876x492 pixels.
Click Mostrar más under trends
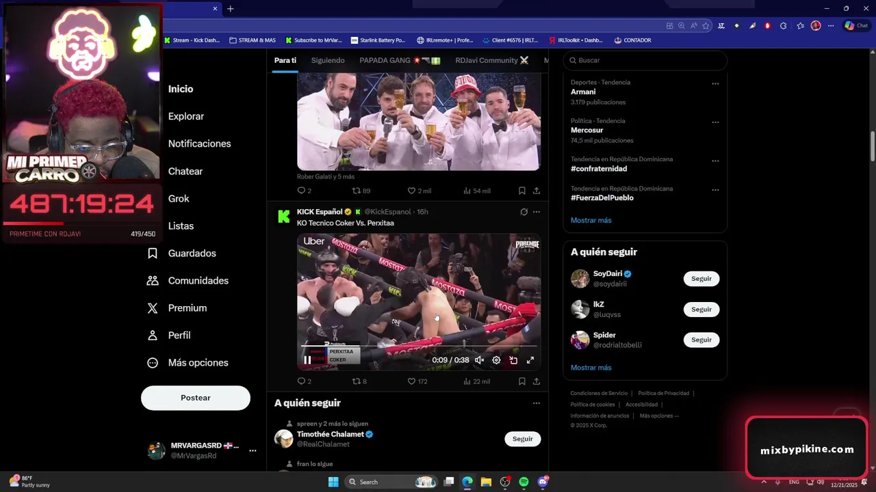591,220
